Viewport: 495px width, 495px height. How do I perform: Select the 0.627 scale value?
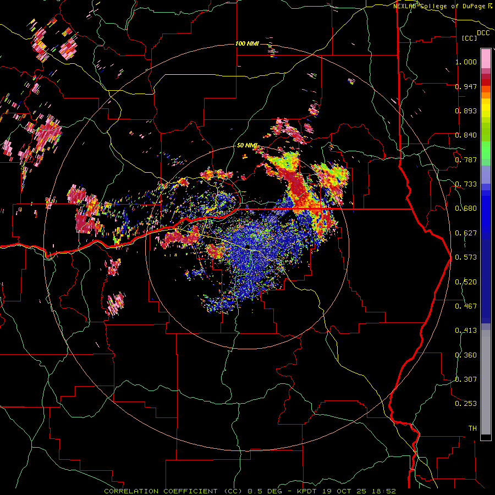click(x=466, y=233)
